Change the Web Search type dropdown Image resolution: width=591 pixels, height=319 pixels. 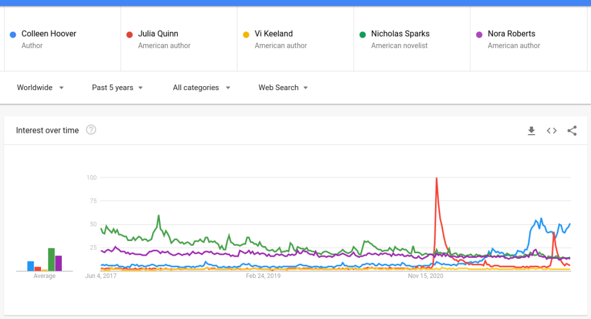click(283, 88)
